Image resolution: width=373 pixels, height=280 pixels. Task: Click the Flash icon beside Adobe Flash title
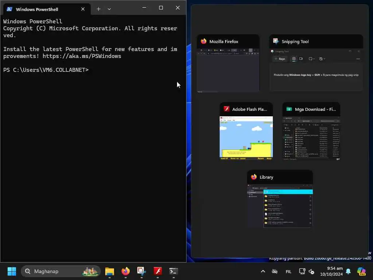pyautogui.click(x=227, y=109)
